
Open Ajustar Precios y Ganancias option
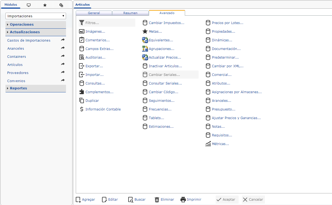(x=236, y=118)
